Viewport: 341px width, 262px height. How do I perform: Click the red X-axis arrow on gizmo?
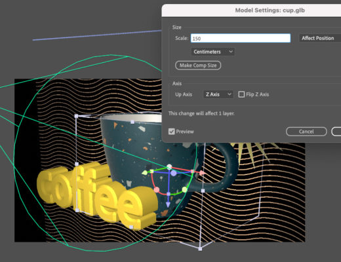(202, 173)
